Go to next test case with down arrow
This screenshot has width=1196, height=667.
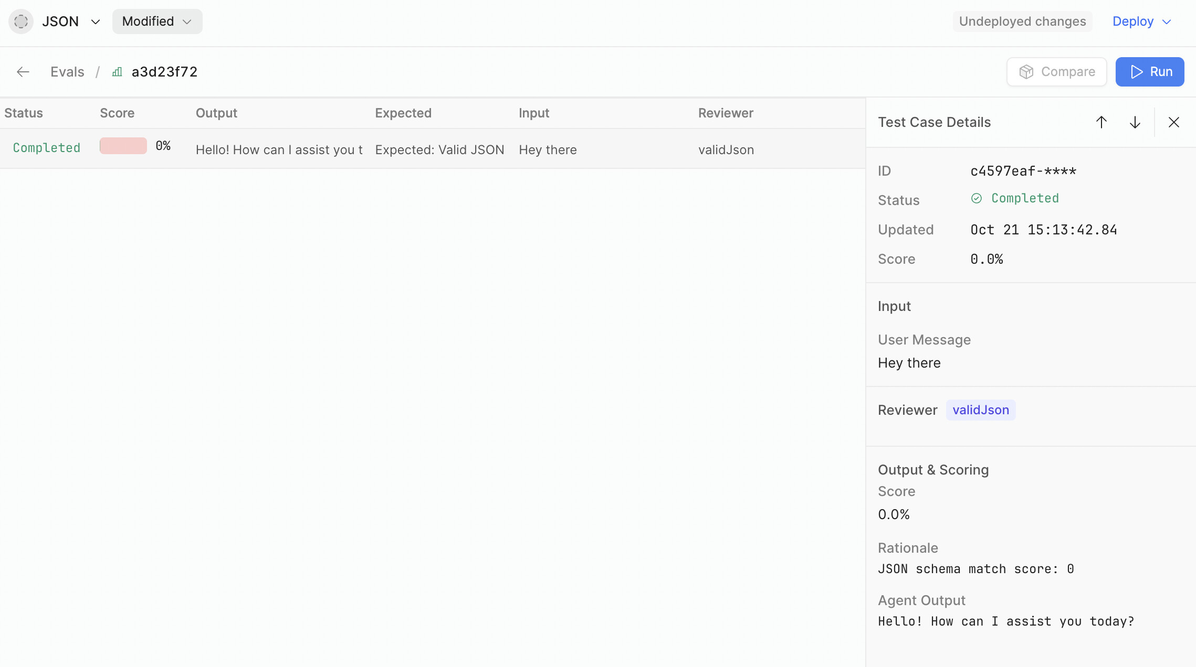point(1135,122)
